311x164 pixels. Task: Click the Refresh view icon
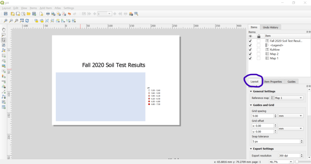(x=27, y=21)
